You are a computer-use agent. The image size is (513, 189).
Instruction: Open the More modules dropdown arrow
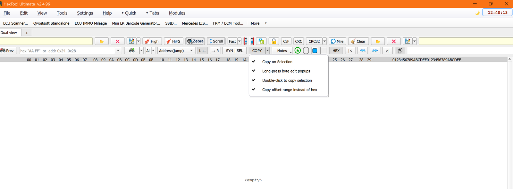pos(266,23)
